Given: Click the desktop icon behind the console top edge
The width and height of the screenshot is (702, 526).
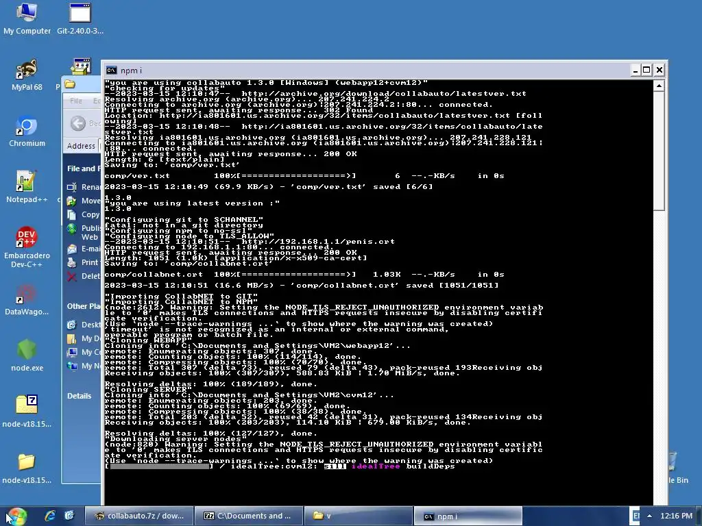Looking at the screenshot, I should click(81, 66).
